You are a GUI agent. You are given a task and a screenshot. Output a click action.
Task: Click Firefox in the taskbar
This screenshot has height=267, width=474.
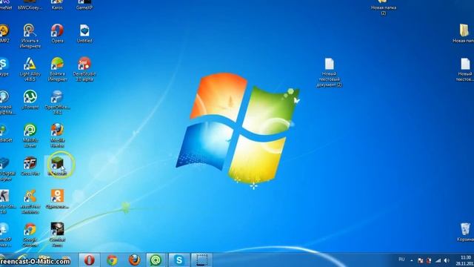point(134,260)
